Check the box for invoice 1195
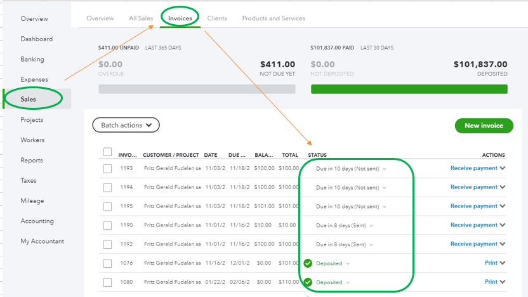This screenshot has width=528, height=297. point(107,206)
